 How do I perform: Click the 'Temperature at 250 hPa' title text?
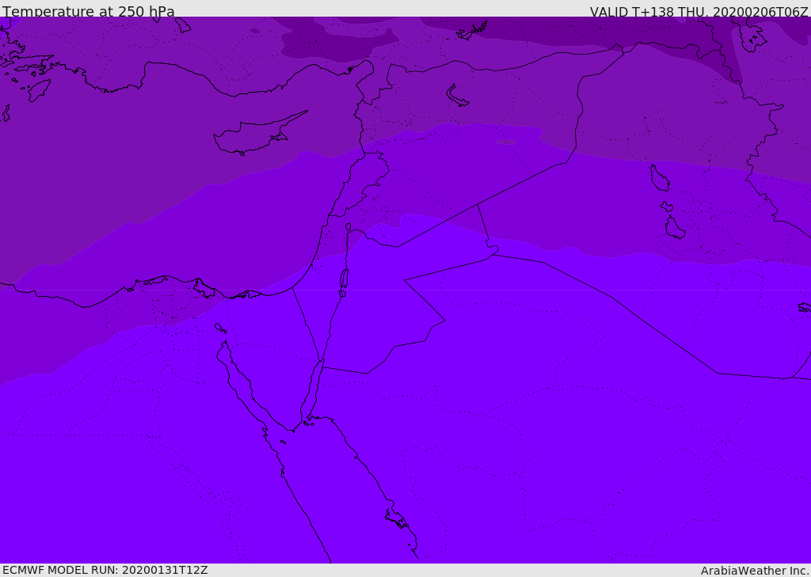(x=89, y=10)
